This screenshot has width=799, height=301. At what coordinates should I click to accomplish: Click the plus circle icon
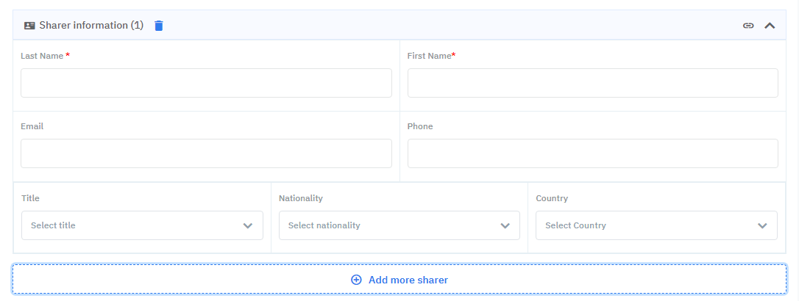(x=356, y=280)
